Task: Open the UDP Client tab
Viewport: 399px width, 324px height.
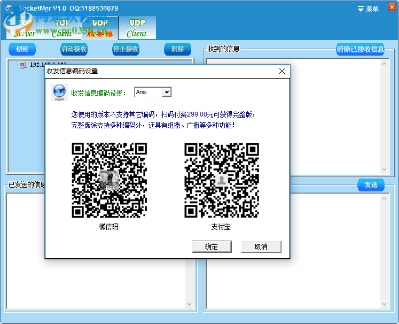Action: click(137, 28)
